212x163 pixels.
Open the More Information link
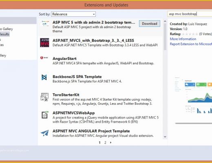click(183, 39)
